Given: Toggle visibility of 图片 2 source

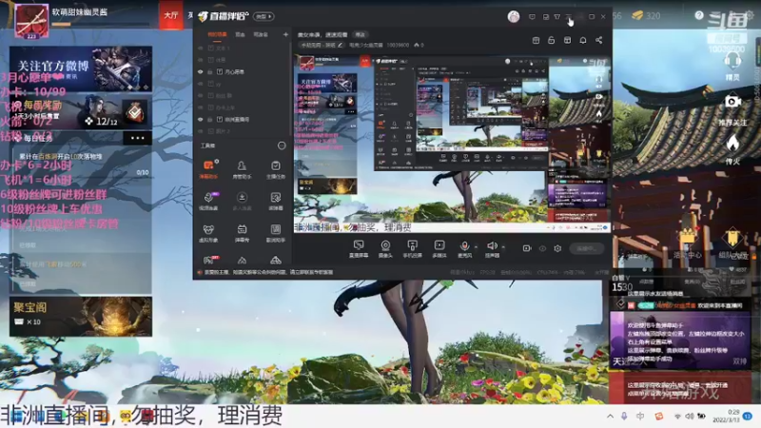Looking at the screenshot, I should tap(200, 131).
